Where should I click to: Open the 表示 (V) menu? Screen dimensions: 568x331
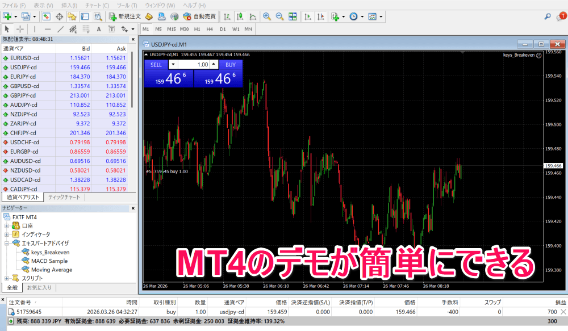(x=44, y=6)
